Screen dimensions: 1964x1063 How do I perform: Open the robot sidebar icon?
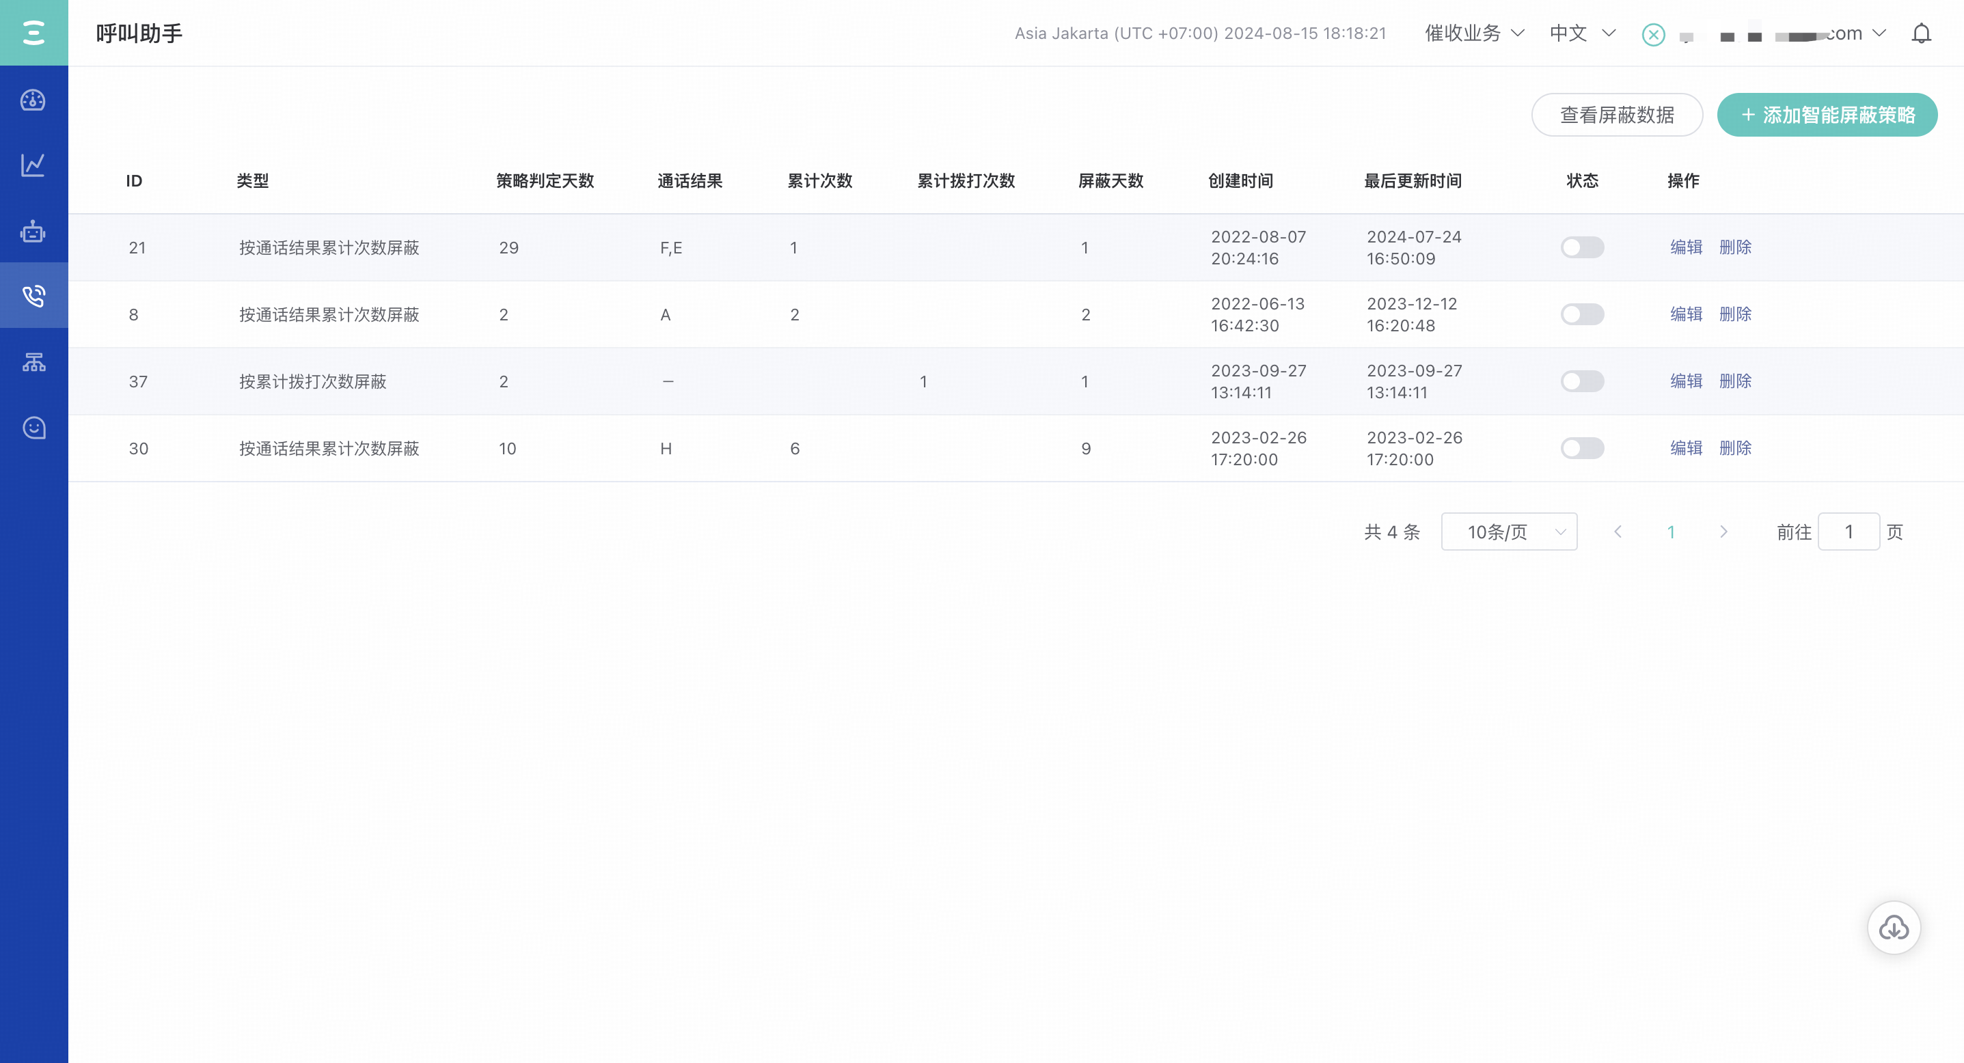(33, 231)
